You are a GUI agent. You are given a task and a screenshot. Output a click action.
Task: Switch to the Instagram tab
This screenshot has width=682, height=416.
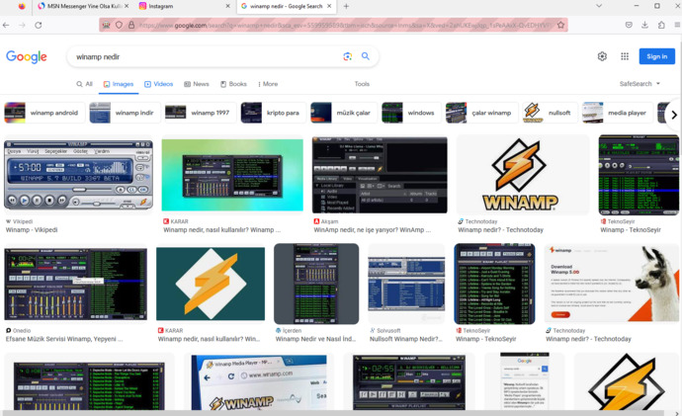(184, 6)
